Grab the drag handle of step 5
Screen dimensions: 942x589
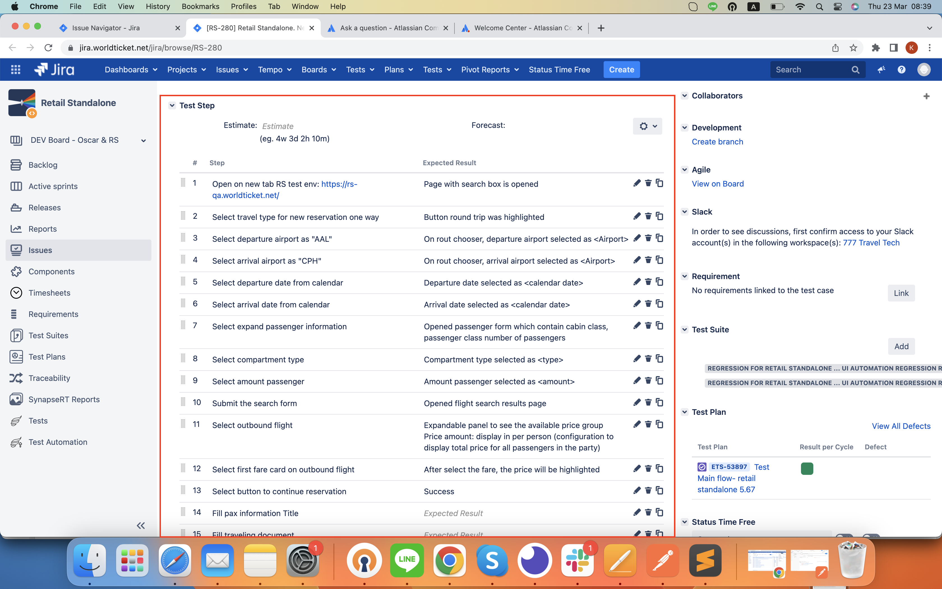[183, 282]
